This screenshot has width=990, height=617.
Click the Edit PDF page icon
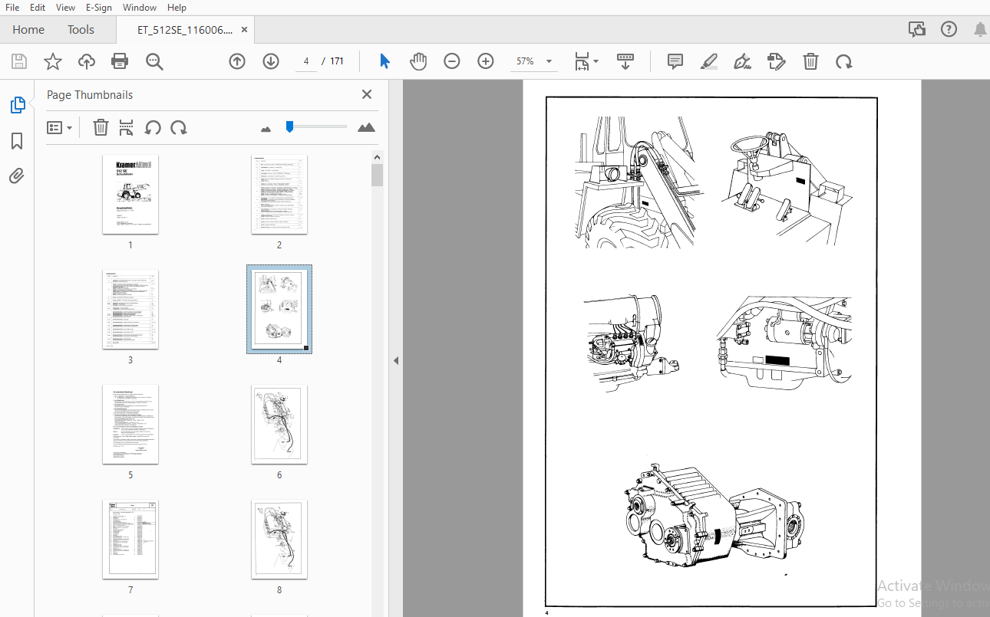point(777,61)
